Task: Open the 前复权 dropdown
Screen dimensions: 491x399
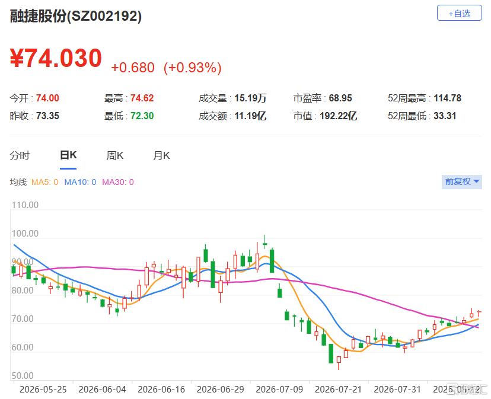Action: tap(461, 181)
